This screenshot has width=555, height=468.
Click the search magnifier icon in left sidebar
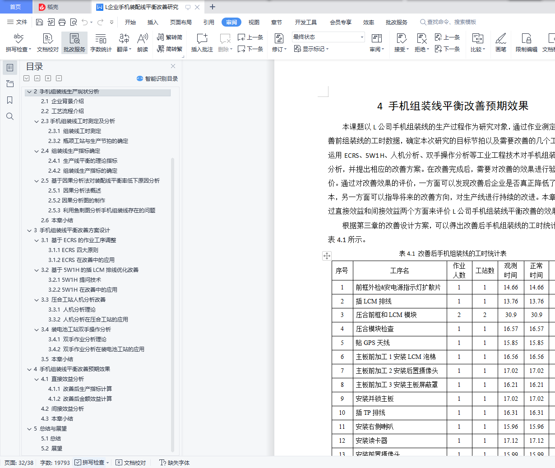10,116
